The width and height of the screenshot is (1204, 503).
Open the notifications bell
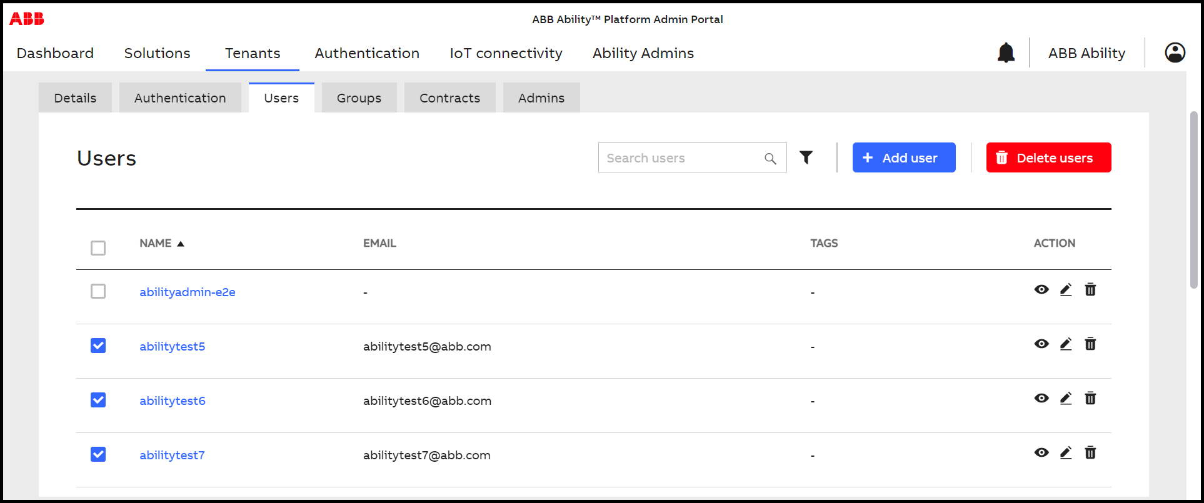pyautogui.click(x=1006, y=52)
